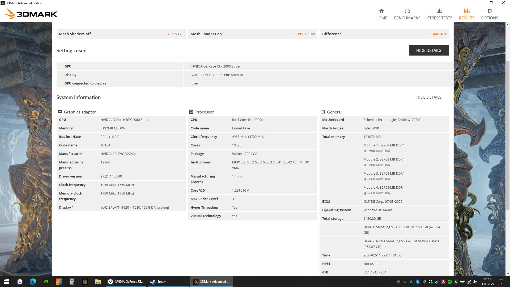Open Windows Start menu
Image resolution: width=510 pixels, height=287 pixels.
6,282
